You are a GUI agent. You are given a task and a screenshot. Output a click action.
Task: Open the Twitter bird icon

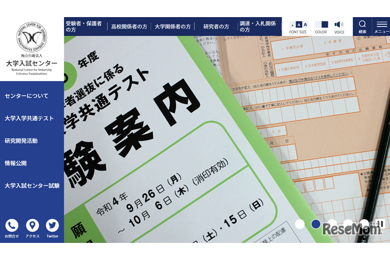pos(52,225)
